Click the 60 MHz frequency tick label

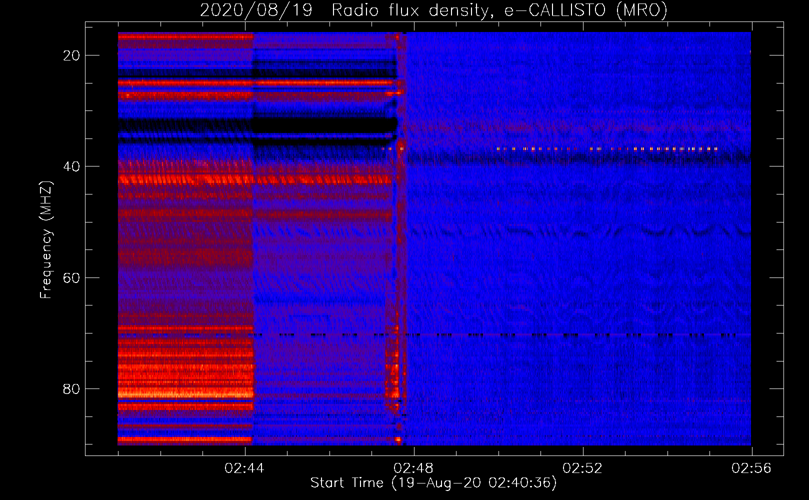(71, 277)
